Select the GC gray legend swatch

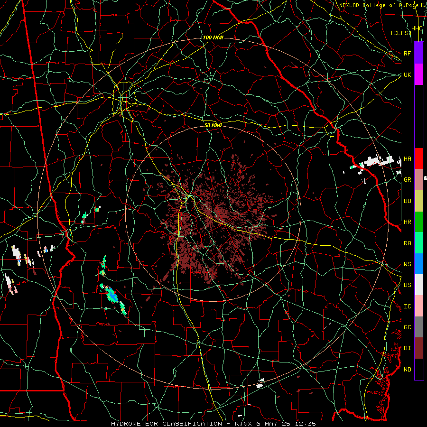[x=419, y=327]
